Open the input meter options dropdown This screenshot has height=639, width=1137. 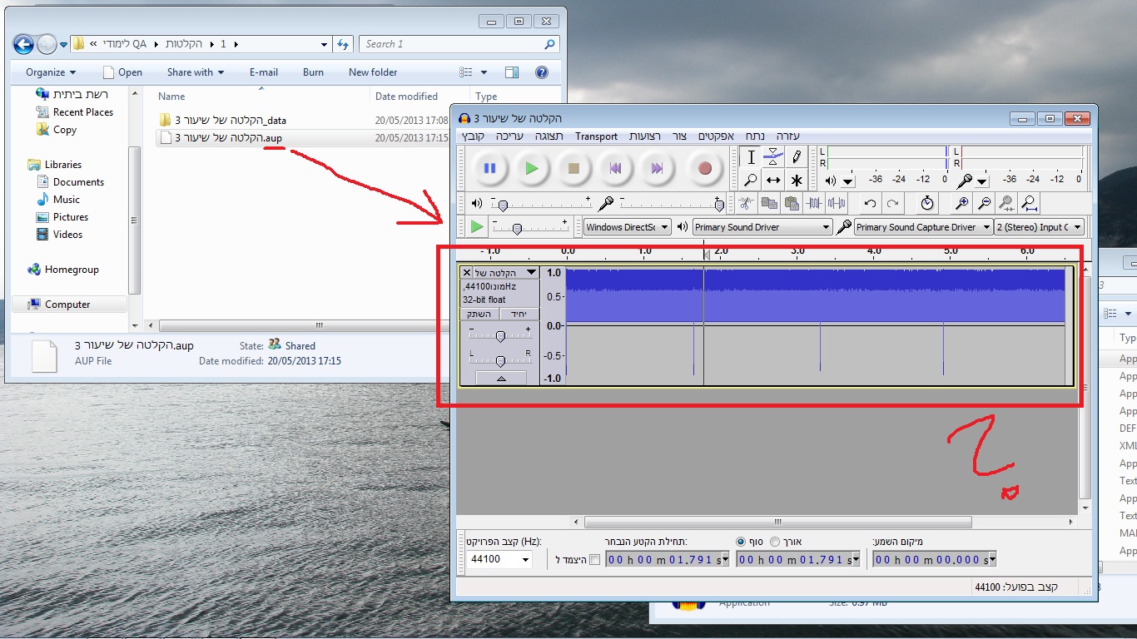pos(982,181)
